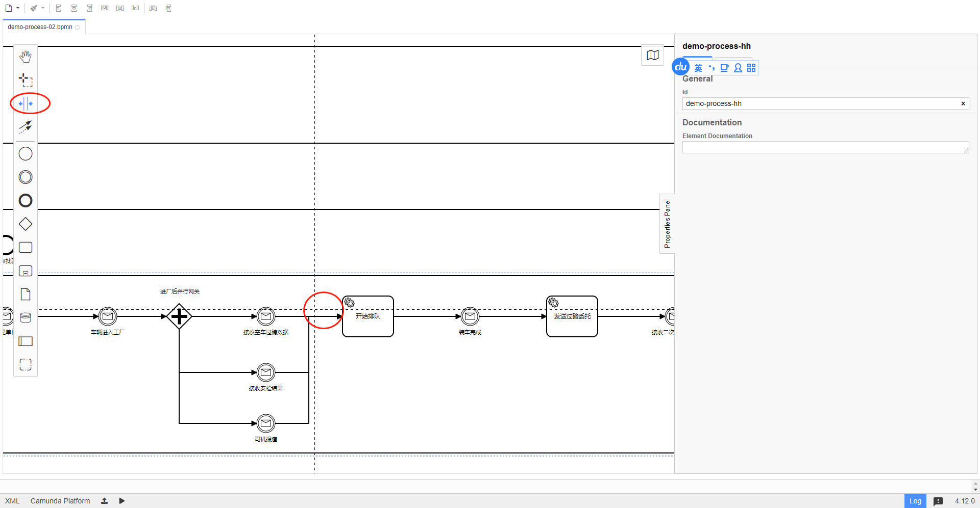Align elements right
This screenshot has height=508, width=980.
tap(89, 8)
